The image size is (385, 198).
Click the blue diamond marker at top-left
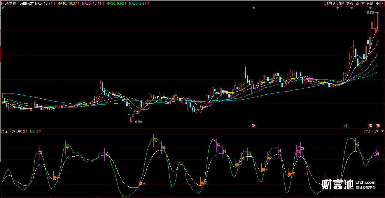3,8
